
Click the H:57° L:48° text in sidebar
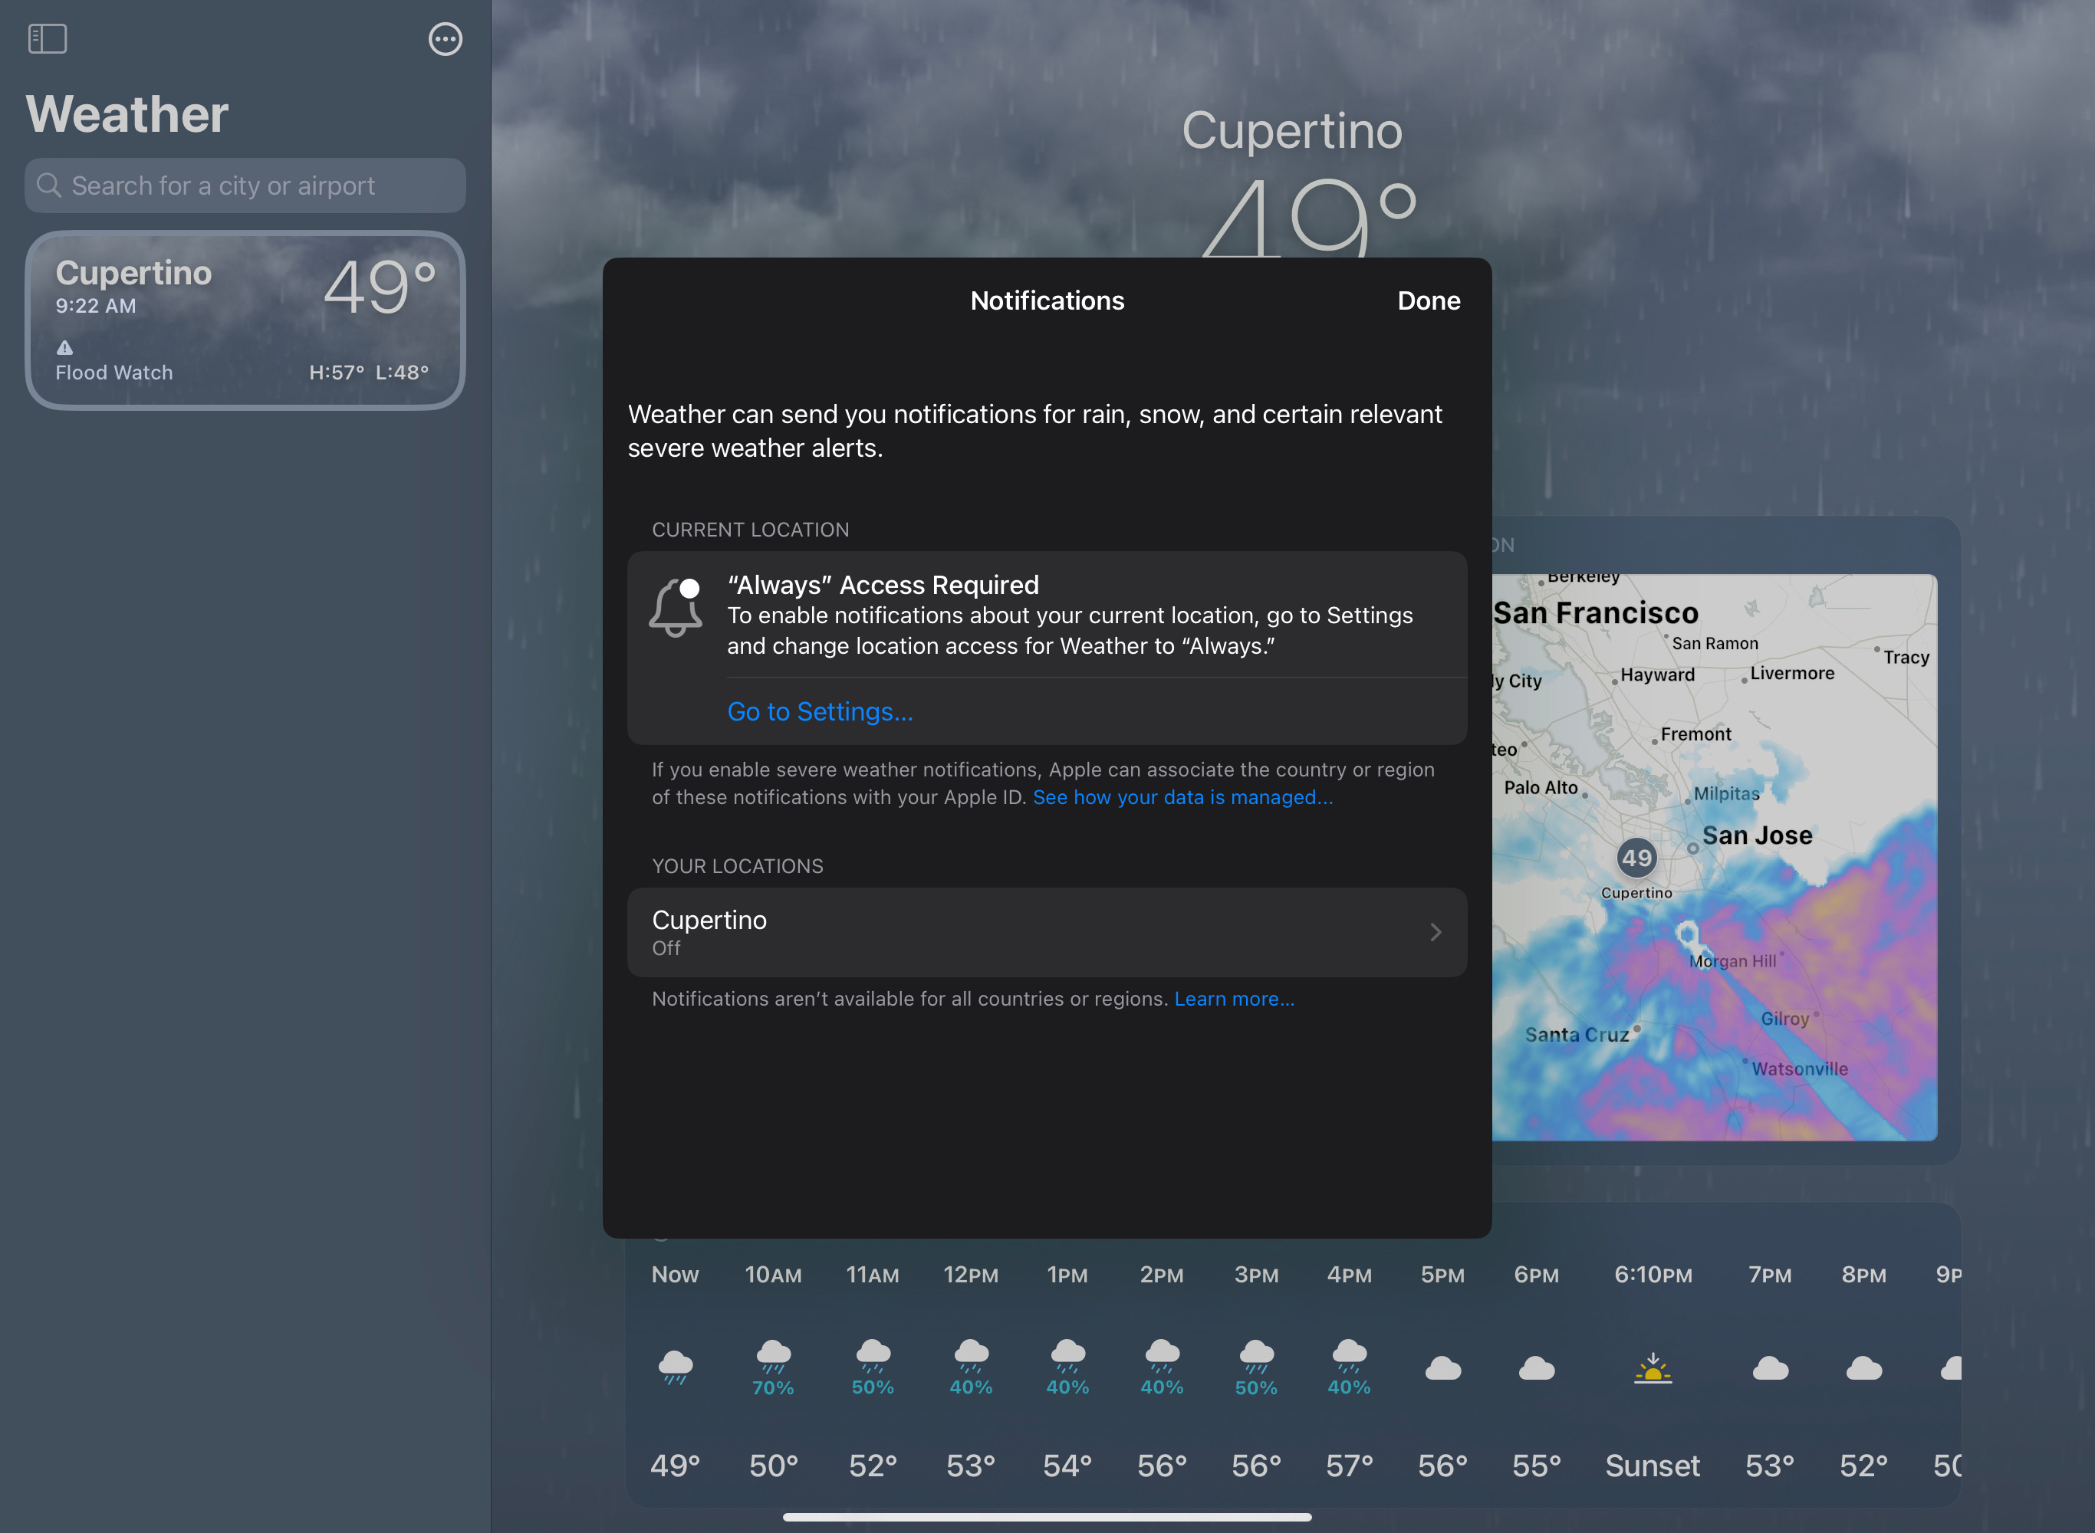(369, 372)
